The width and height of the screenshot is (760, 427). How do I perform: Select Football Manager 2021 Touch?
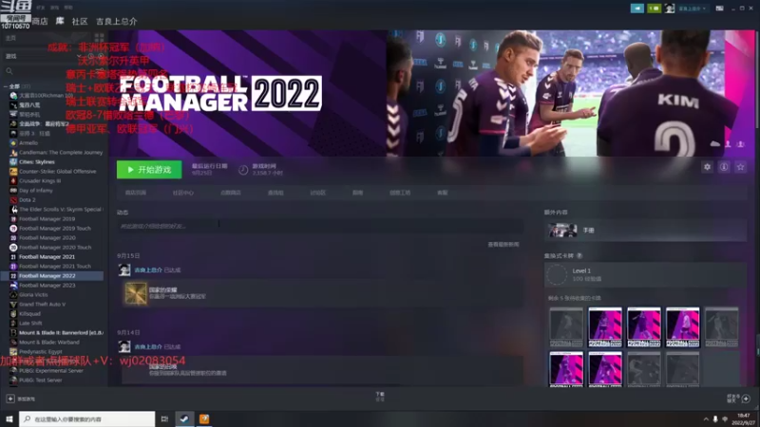click(55, 267)
